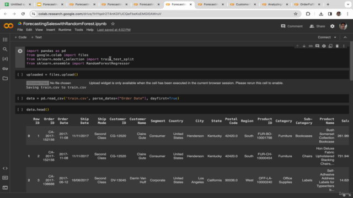Image resolution: width=353 pixels, height=198 pixels.
Task: Click the + Code button
Action: 20,37
